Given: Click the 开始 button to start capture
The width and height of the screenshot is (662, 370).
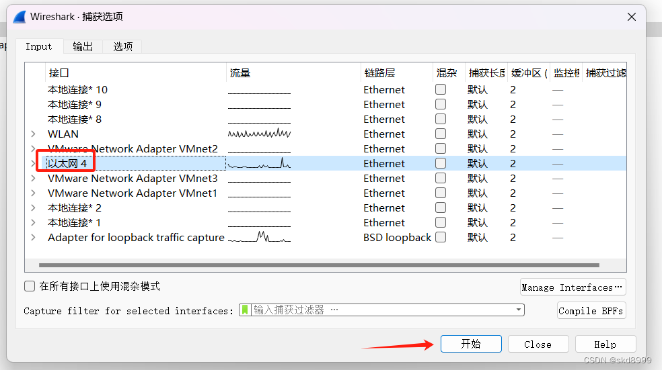Looking at the screenshot, I should click(471, 344).
